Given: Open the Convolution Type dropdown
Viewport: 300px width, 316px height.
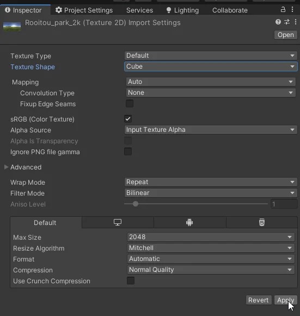Looking at the screenshot, I should [211, 93].
